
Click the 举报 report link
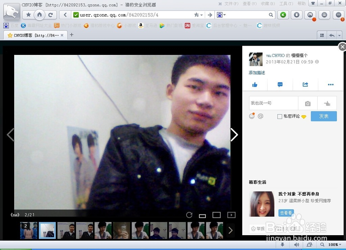pos(258,229)
